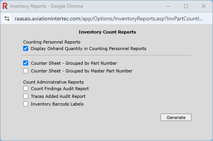Check the Count Findings Audit Report box
213x141 pixels.
click(x=26, y=89)
